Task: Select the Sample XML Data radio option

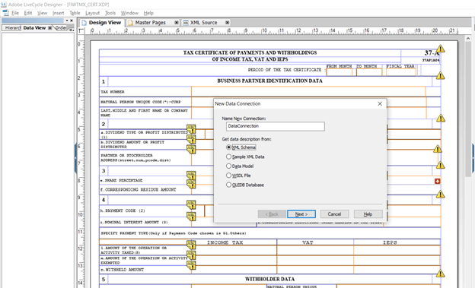Action: [x=228, y=157]
